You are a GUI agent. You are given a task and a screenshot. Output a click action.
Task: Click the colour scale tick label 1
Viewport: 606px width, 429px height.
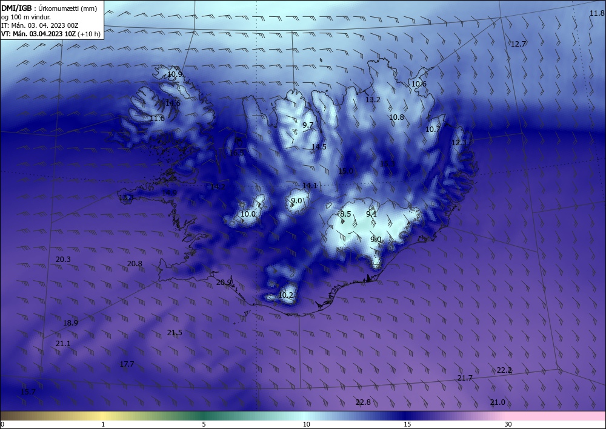[x=103, y=424]
